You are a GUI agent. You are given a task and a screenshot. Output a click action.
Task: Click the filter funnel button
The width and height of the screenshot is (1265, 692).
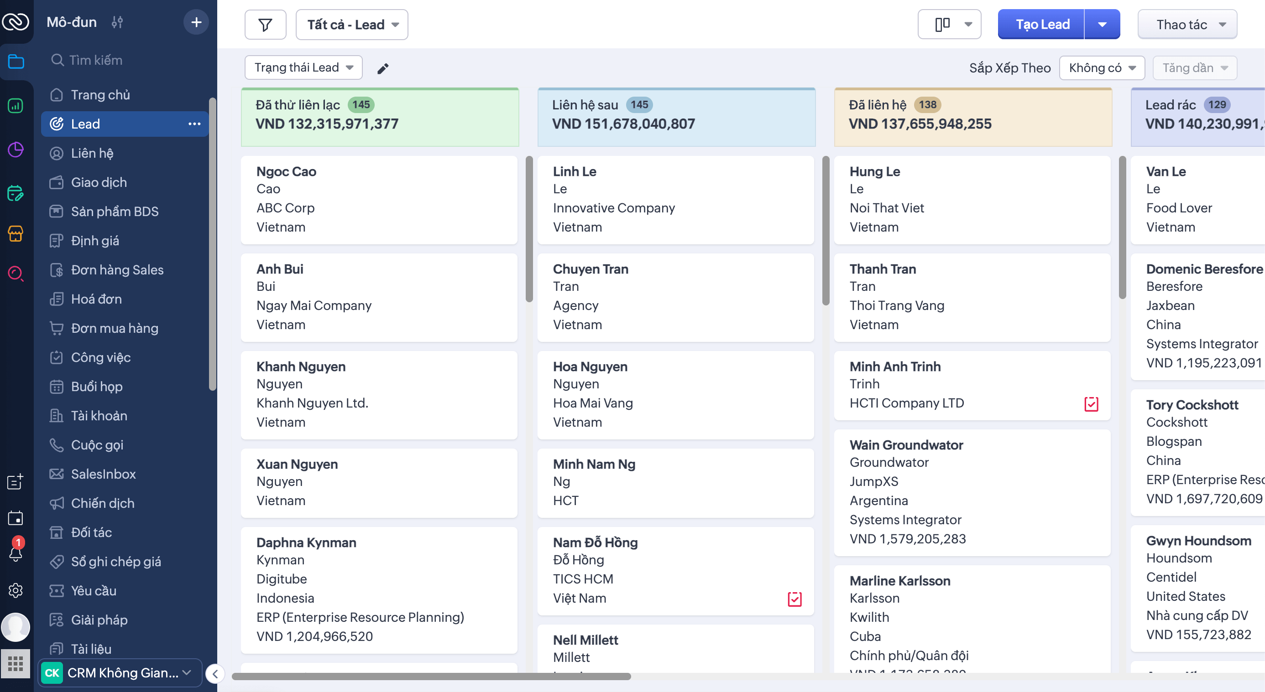265,25
